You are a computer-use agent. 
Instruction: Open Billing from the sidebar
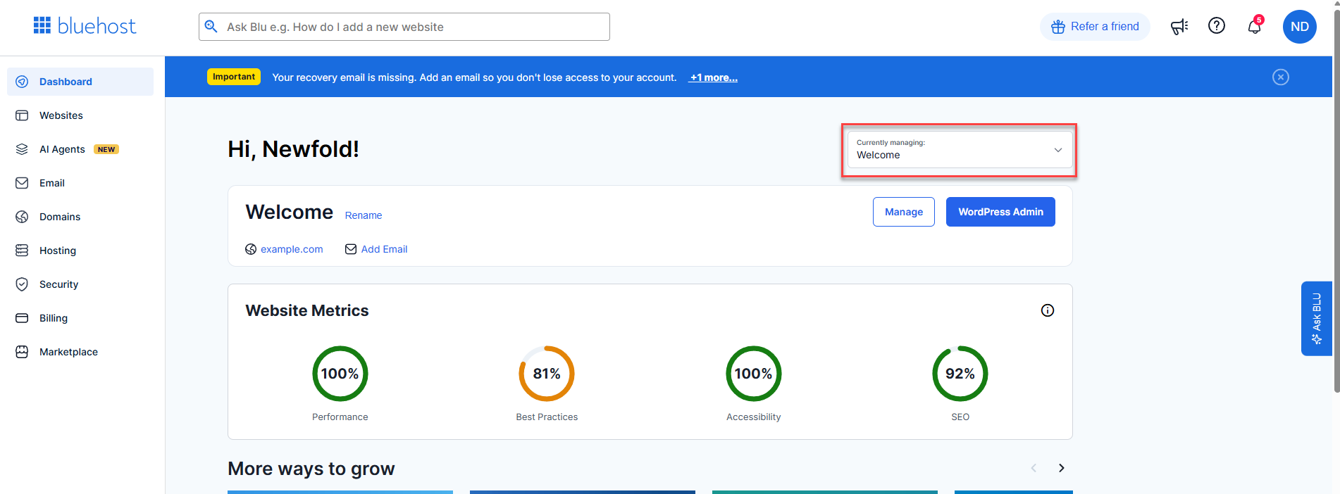click(x=80, y=318)
